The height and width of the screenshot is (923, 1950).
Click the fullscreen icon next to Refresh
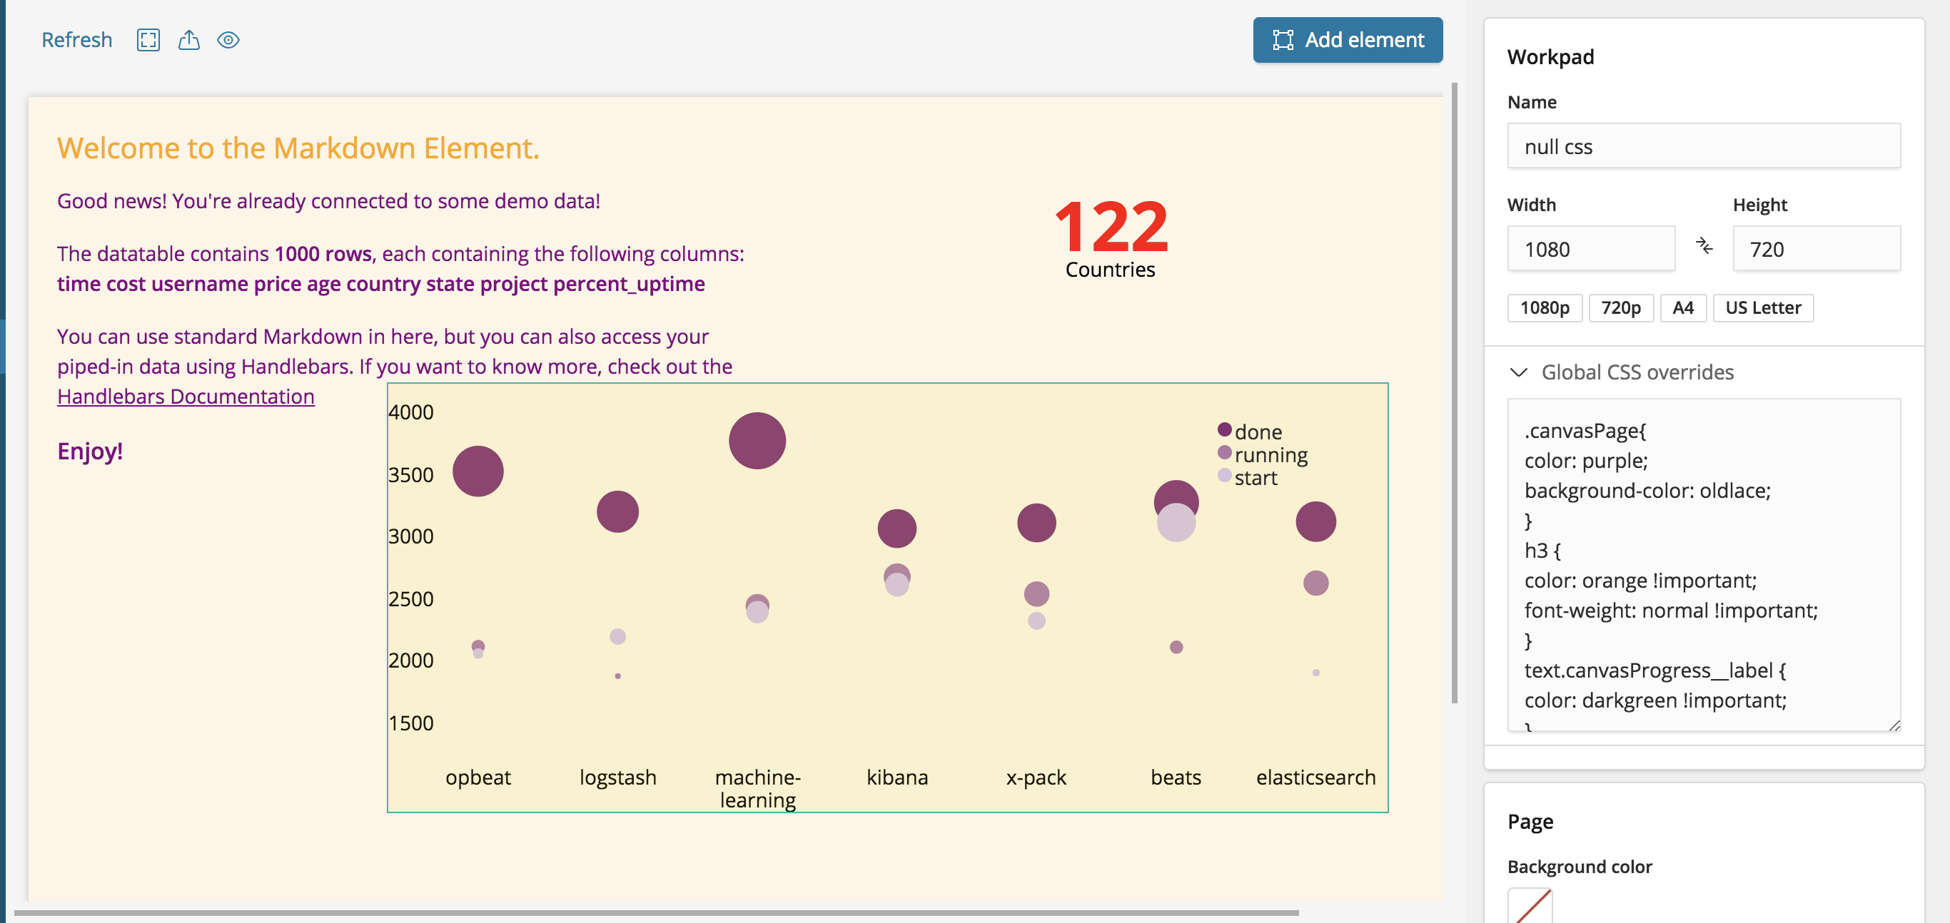pyautogui.click(x=148, y=40)
